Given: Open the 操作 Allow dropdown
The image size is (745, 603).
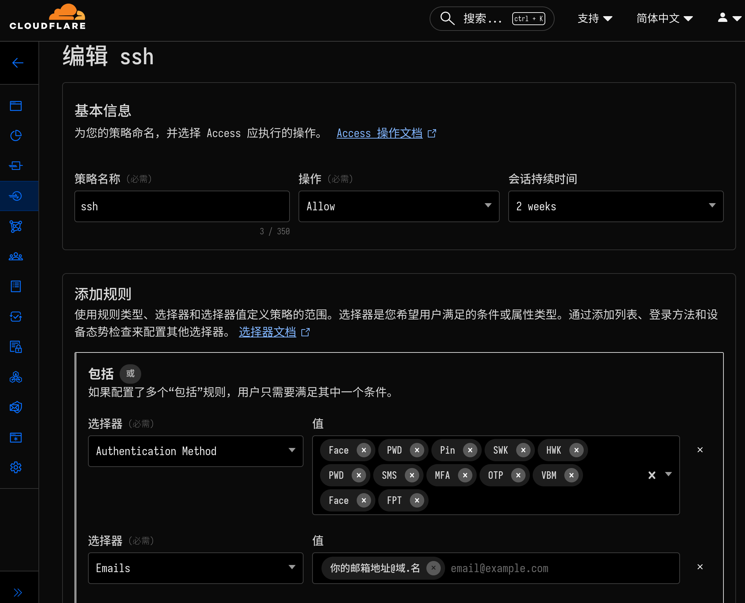Looking at the screenshot, I should coord(399,206).
